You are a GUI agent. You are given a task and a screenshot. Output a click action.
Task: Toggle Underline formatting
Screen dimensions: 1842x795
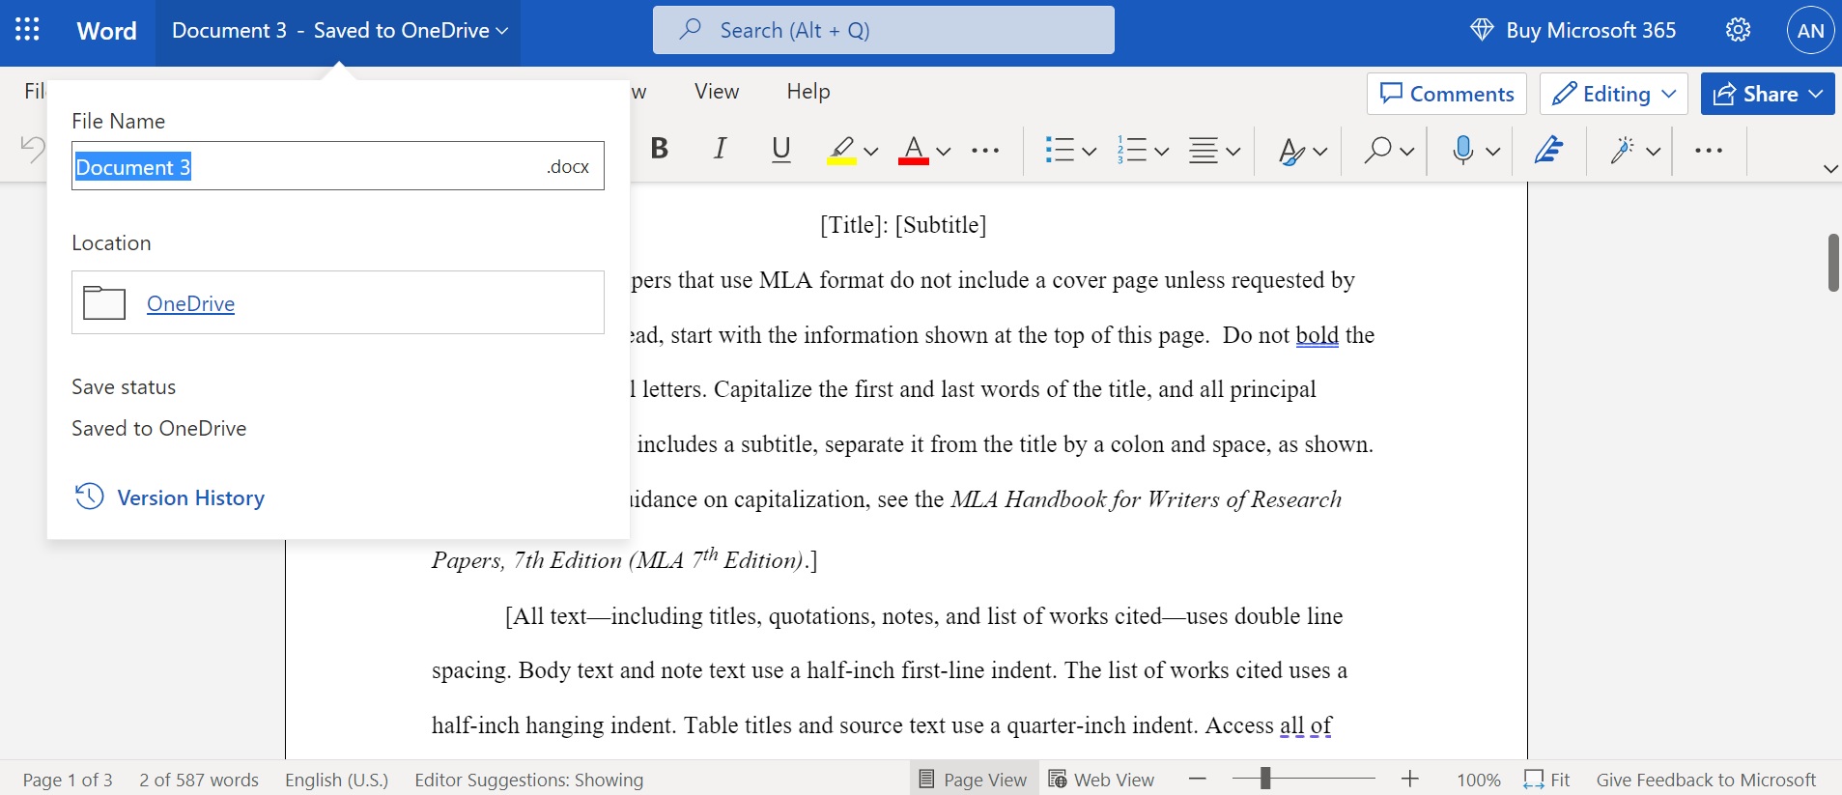(x=780, y=149)
